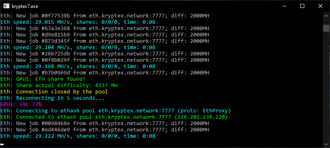Viewport: 330px width, 148px height.
Task: Click the vertical scrollbar thumb
Action: 326,28
